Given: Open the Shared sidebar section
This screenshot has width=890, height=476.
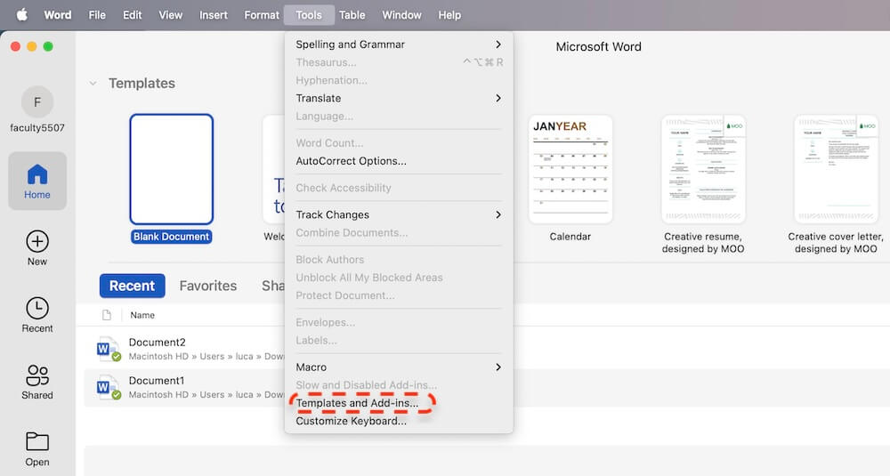Looking at the screenshot, I should pyautogui.click(x=37, y=382).
